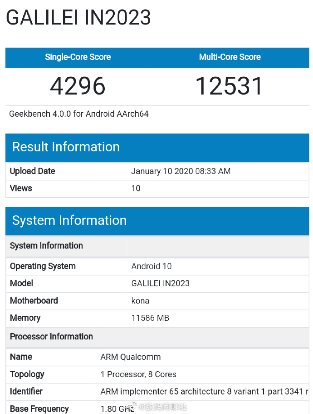Select the GALILEI IN2023 model value
The image size is (313, 414).
pos(161,283)
